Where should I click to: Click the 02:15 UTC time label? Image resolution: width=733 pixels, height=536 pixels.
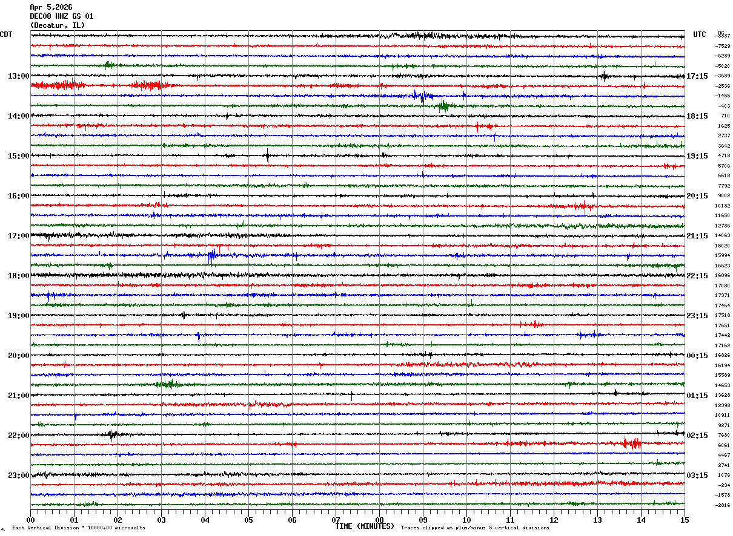click(697, 436)
